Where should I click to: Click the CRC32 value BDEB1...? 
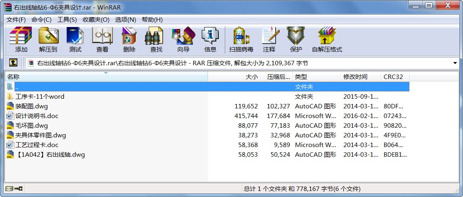click(395, 154)
